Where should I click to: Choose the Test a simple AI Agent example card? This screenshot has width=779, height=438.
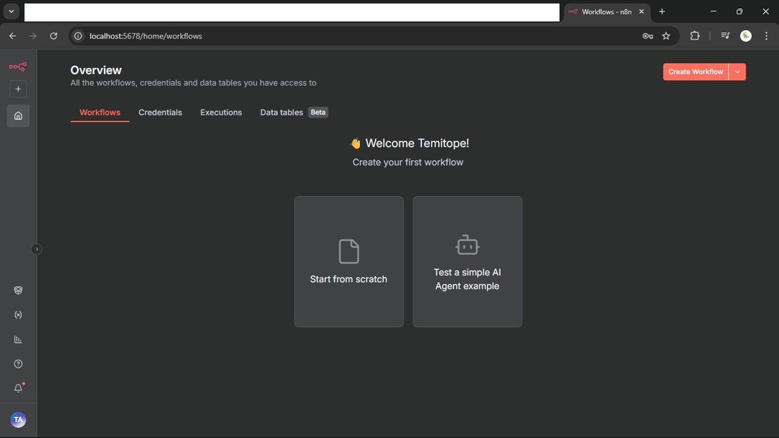coord(467,261)
